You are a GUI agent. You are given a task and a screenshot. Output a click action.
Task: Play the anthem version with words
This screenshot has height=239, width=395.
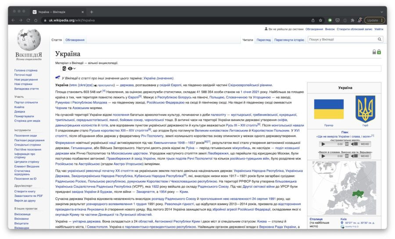pos(323,156)
